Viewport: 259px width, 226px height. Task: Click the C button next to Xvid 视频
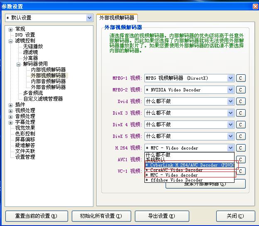241,101
